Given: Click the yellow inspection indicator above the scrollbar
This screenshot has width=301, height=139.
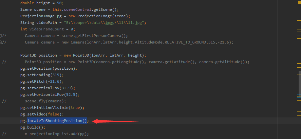Looking at the screenshot, I should click(x=299, y=2).
